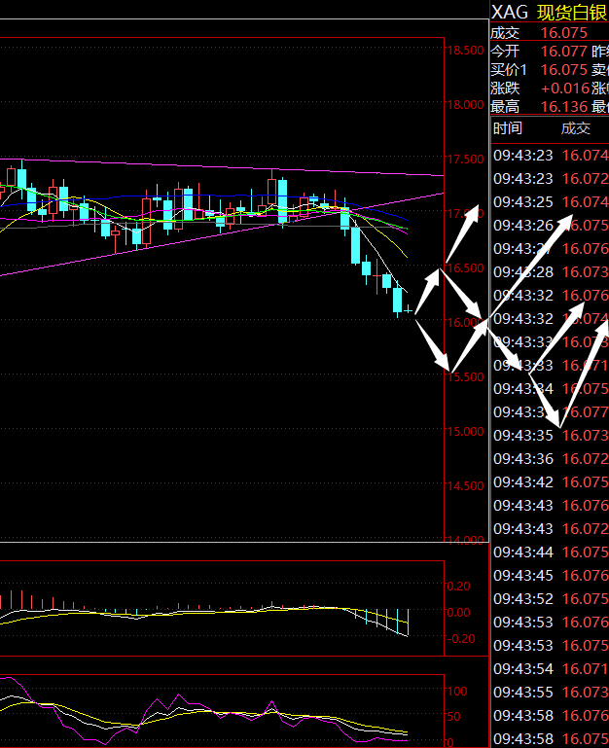Viewport: 609px width, 748px height.
Task: Click the 17.500 price axis label
Action: [465, 160]
